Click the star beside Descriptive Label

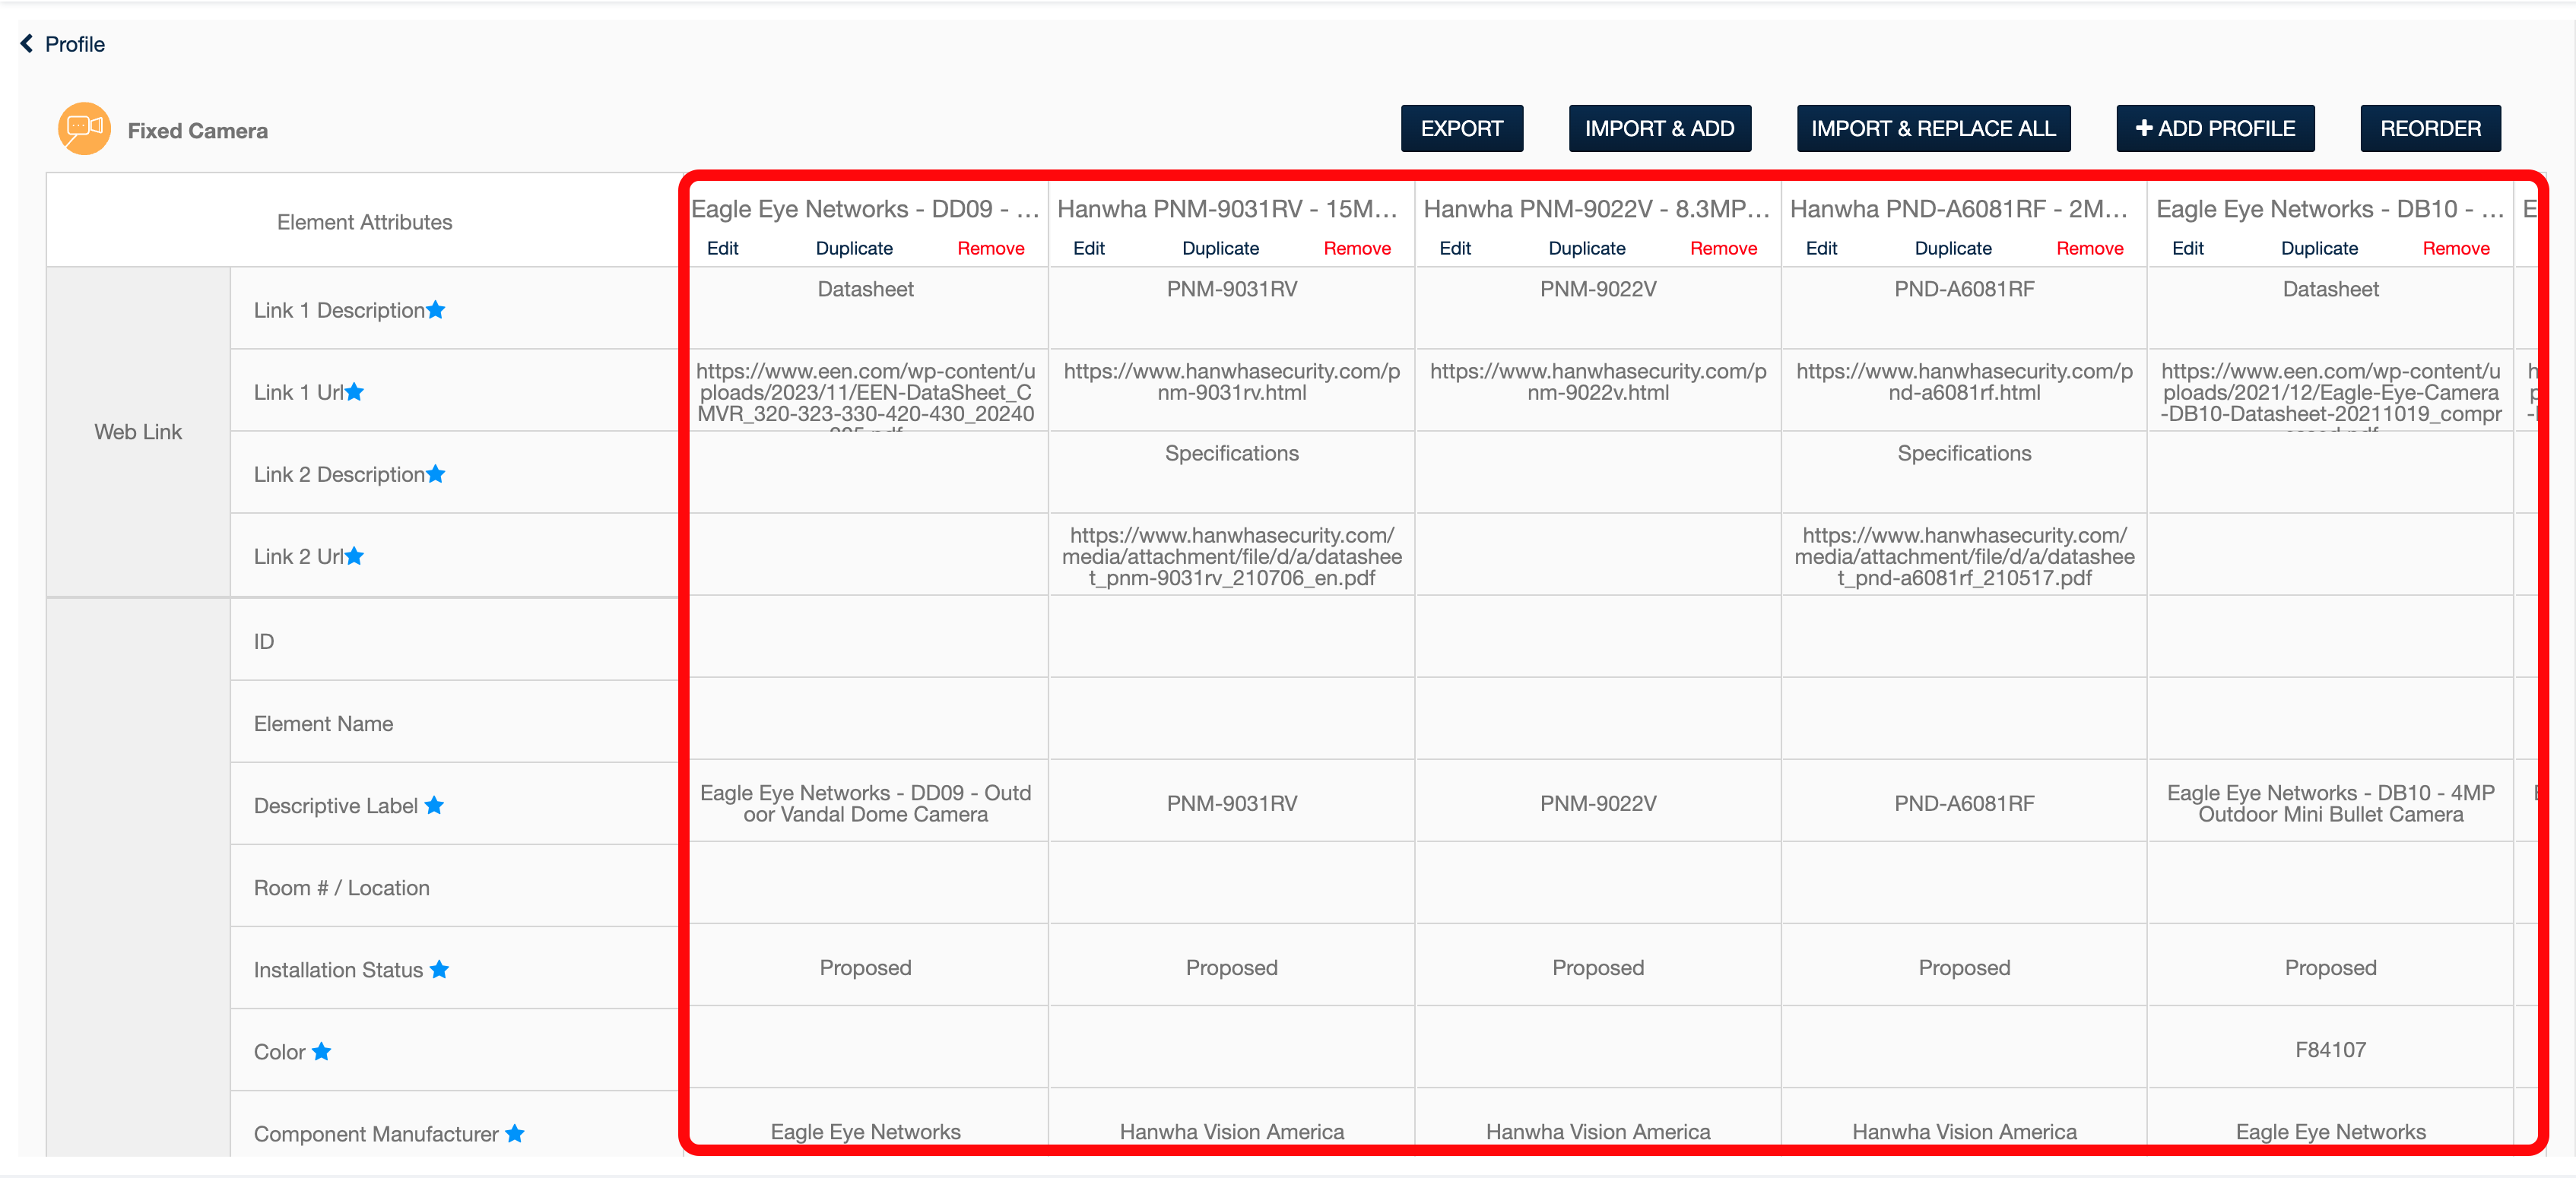(x=434, y=804)
